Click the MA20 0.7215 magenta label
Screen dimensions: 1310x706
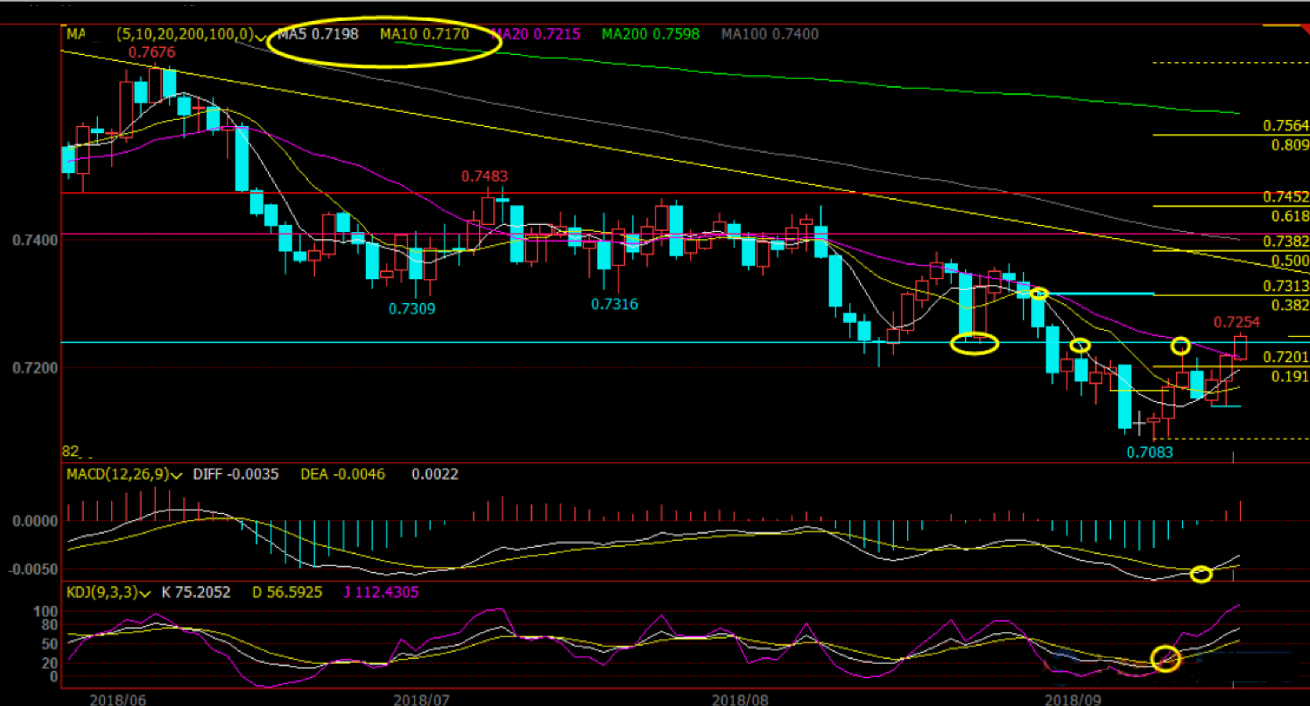(x=536, y=34)
